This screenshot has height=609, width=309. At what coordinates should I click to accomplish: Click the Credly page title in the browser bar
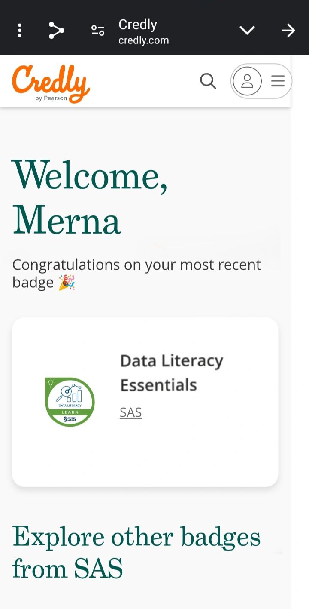pos(138,25)
